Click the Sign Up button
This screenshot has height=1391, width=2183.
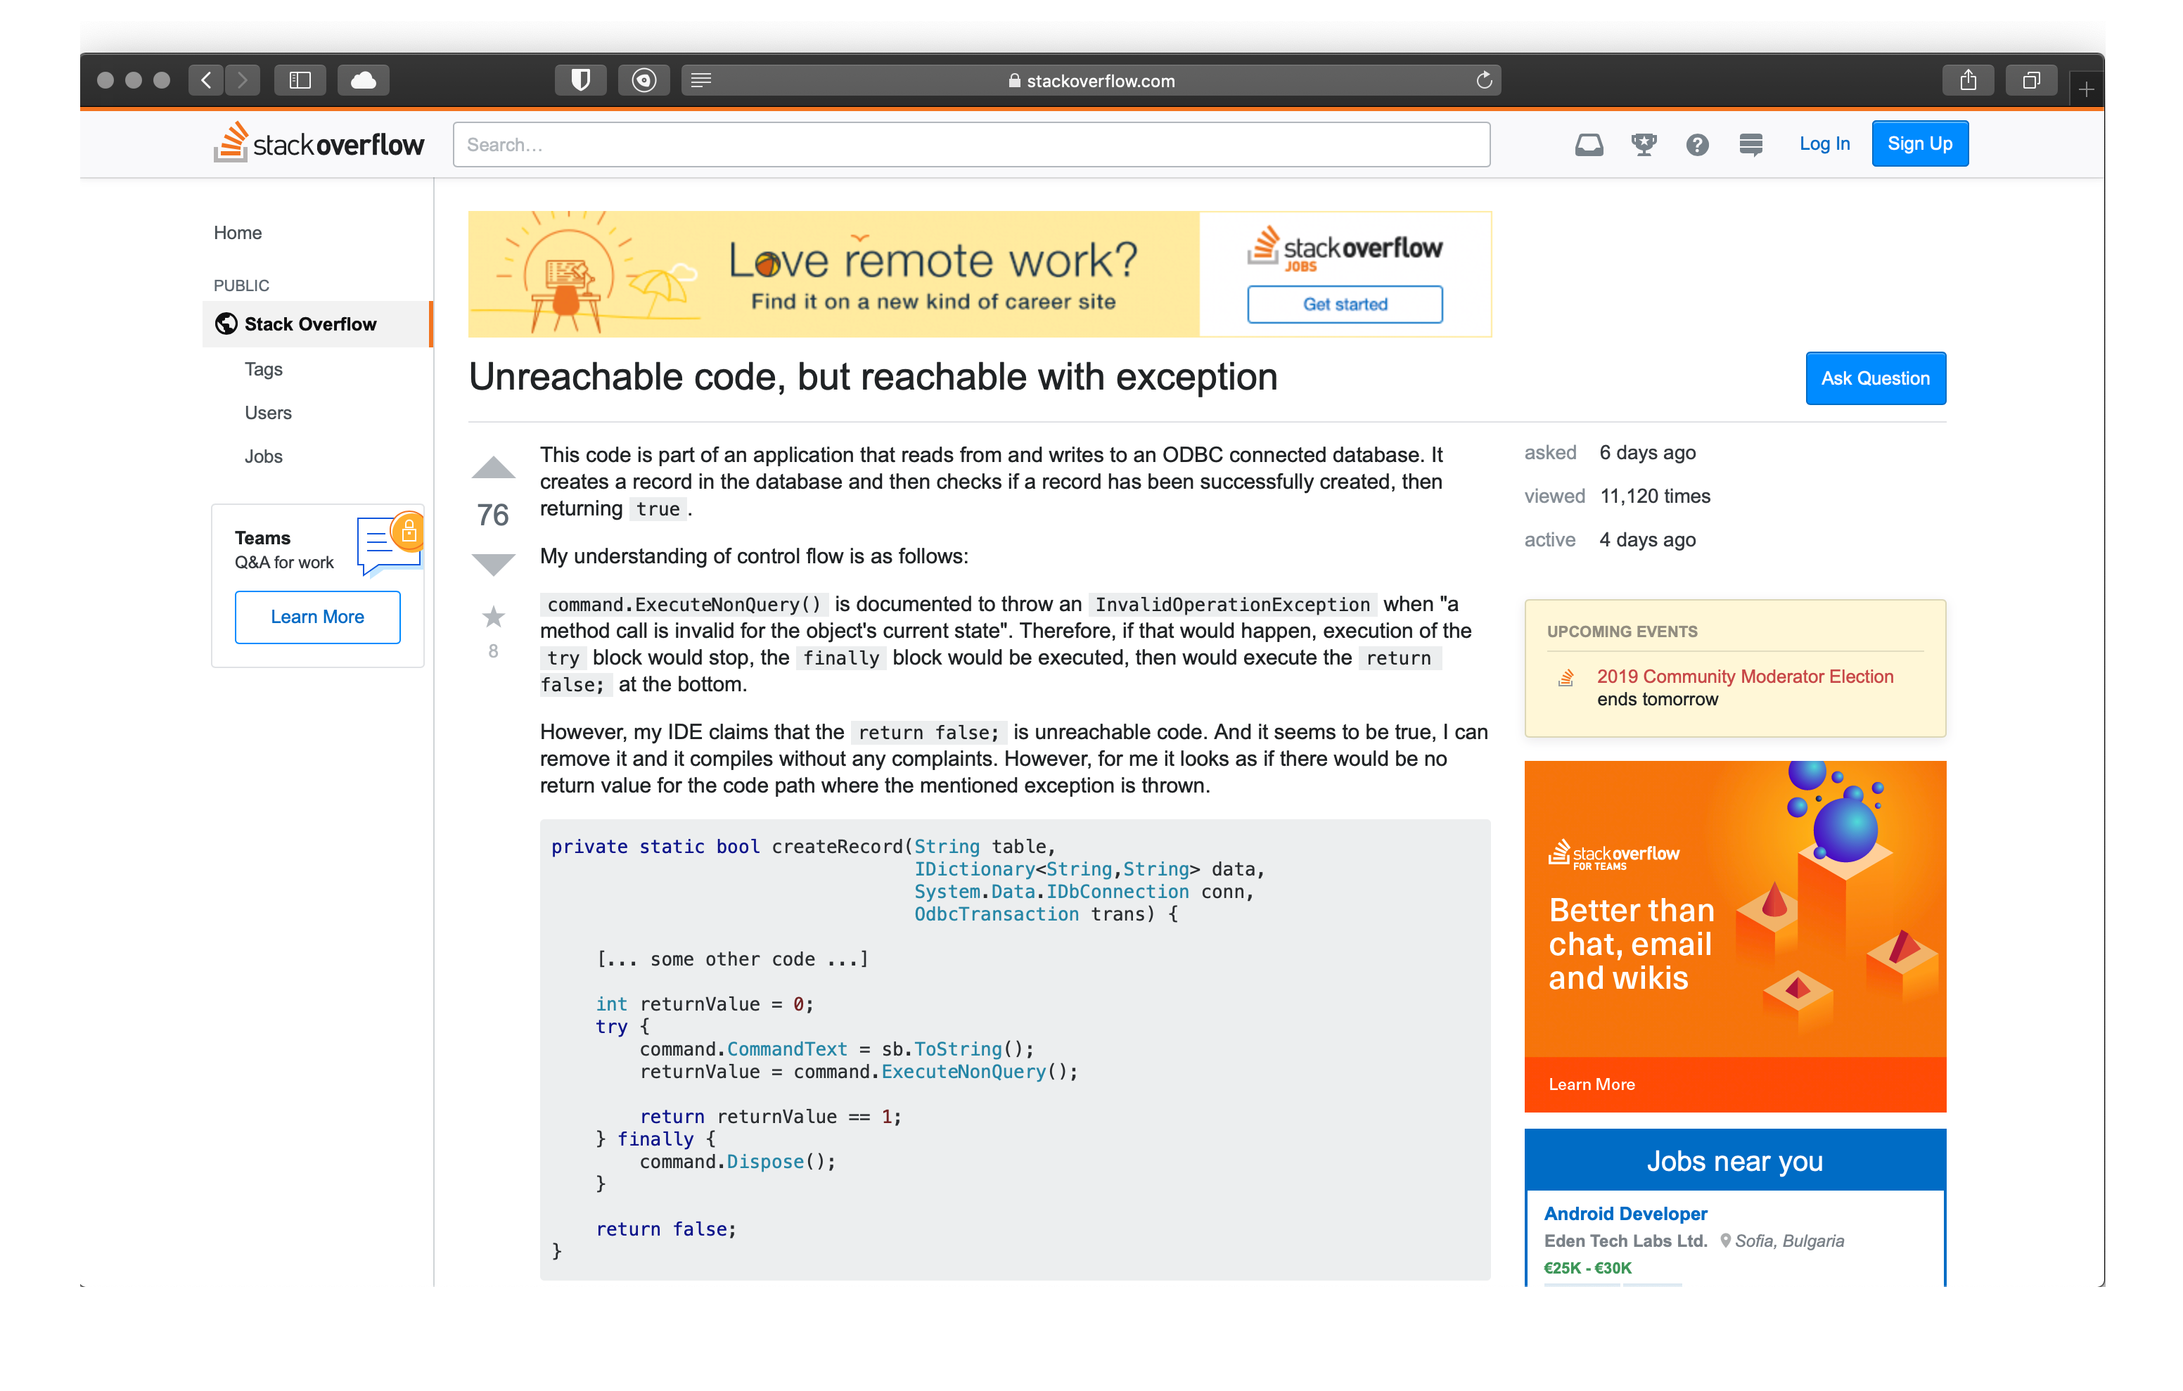click(1919, 143)
